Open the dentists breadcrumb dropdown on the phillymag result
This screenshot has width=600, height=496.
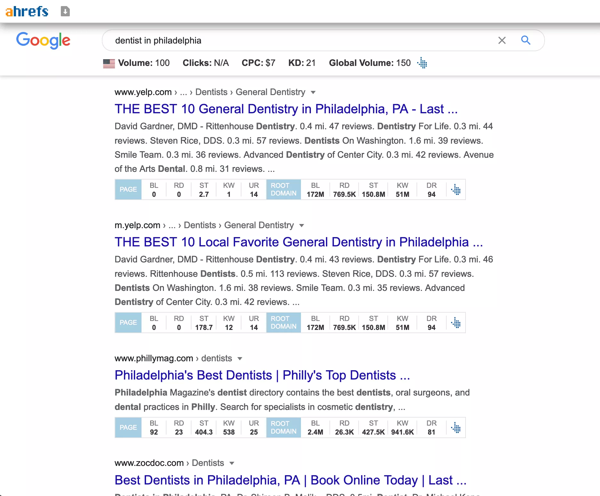point(240,358)
